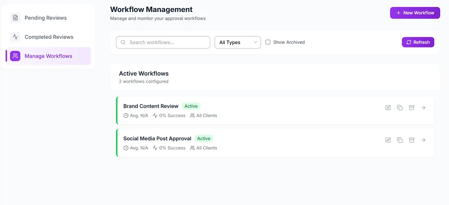Open Pending Reviews document icon
The width and height of the screenshot is (449, 205).
15,18
